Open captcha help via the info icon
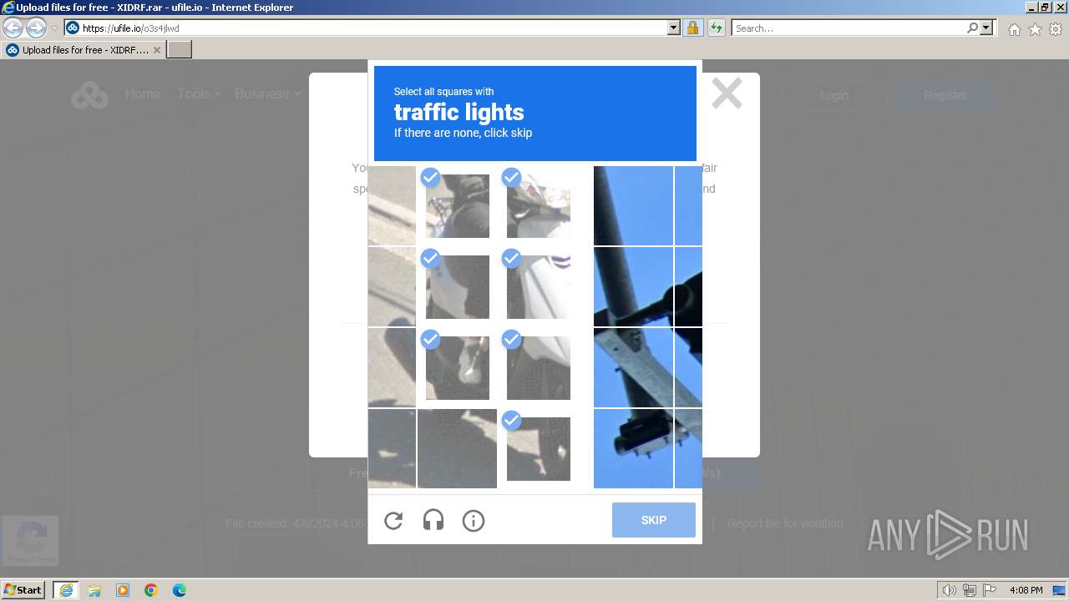Screen dimensions: 1069x601 (474, 521)
